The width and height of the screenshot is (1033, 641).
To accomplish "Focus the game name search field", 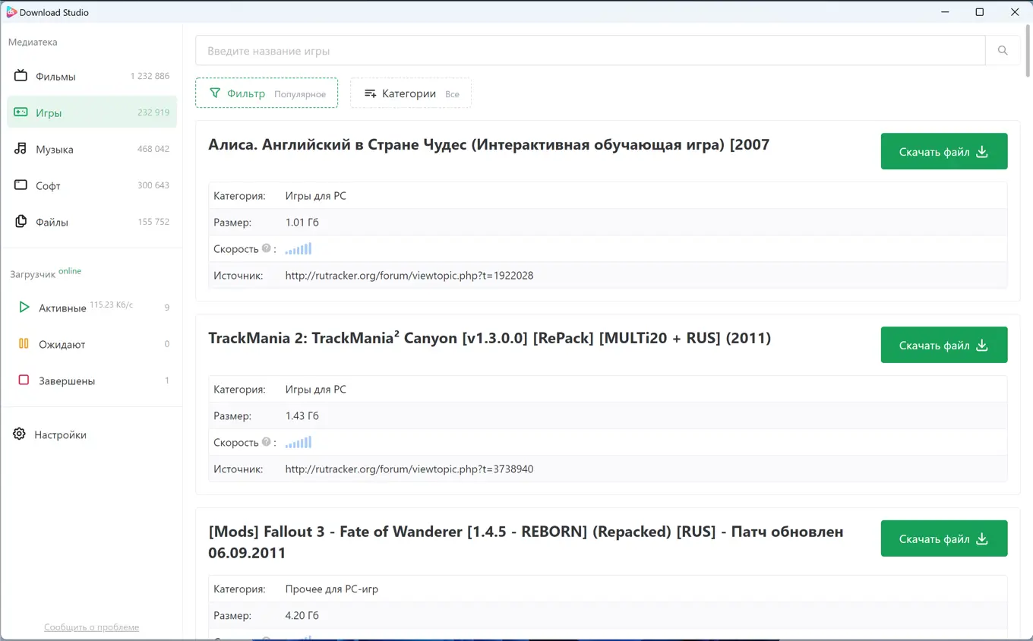I will pos(590,50).
